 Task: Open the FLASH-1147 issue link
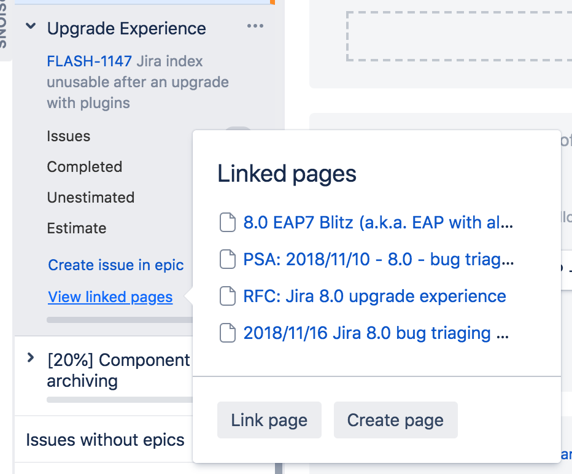(x=90, y=61)
